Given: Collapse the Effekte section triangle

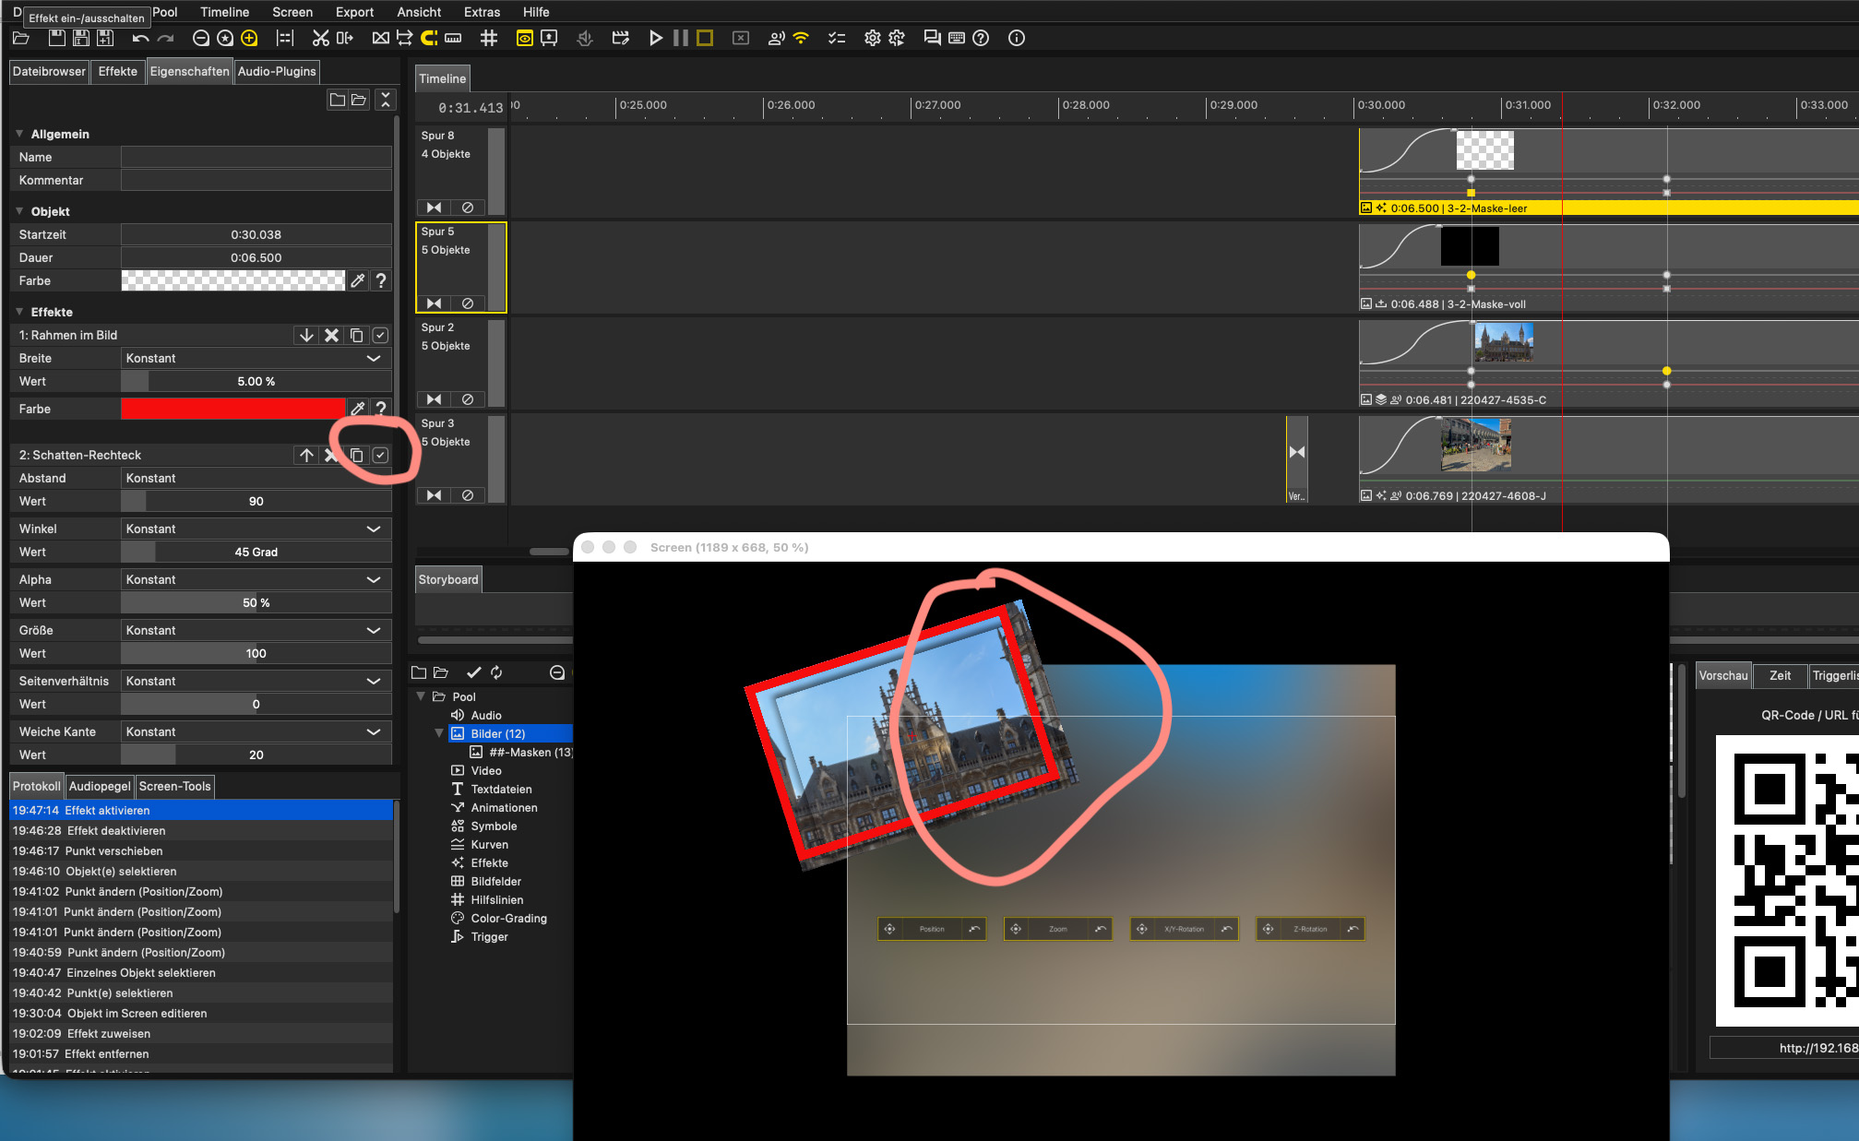Looking at the screenshot, I should (19, 312).
